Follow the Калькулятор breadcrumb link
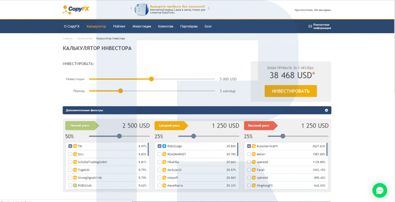395x202 pixels. pos(85,38)
